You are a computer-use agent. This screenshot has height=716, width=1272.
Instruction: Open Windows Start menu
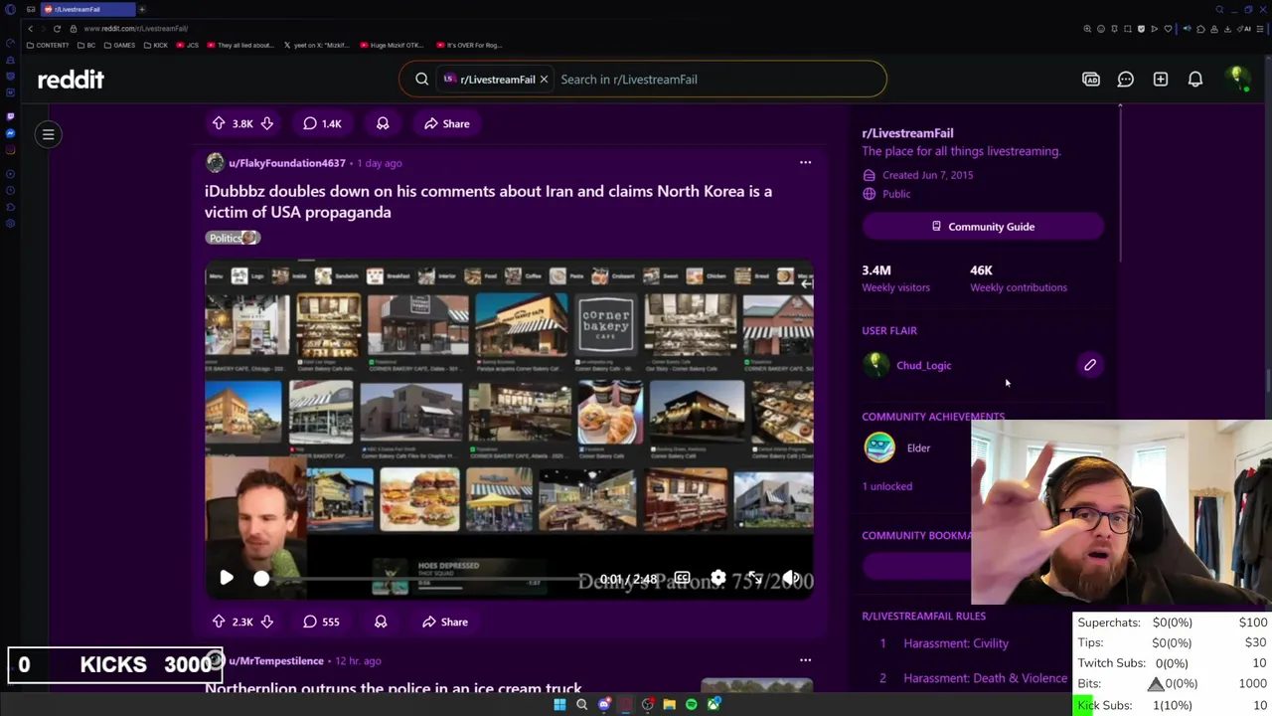tap(559, 705)
